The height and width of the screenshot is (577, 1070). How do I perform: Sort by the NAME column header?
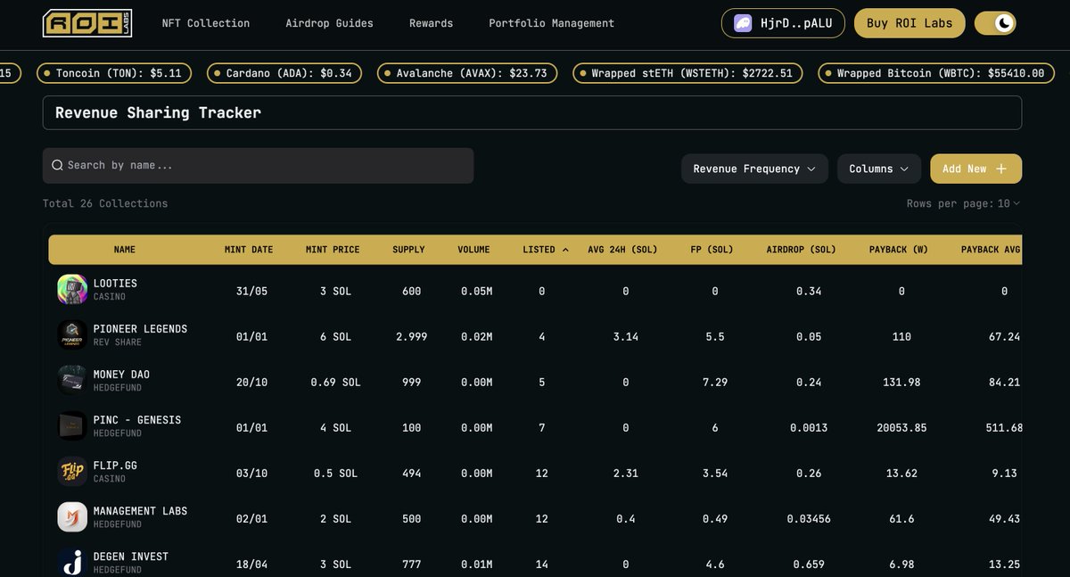pos(125,250)
